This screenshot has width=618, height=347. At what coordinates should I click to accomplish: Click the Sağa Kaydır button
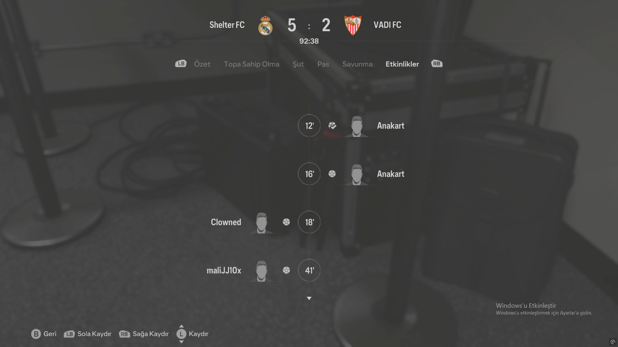pyautogui.click(x=144, y=334)
